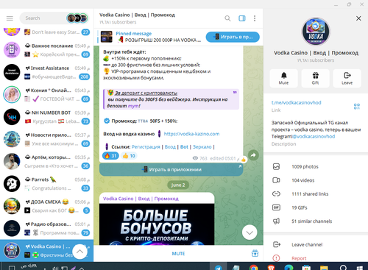The width and height of the screenshot is (368, 270).
Task: Open File Explorer from taskbar
Action: (324, 267)
